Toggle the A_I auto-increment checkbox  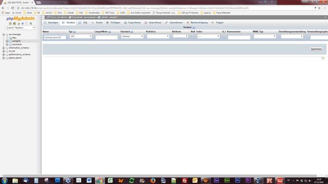(x=224, y=36)
